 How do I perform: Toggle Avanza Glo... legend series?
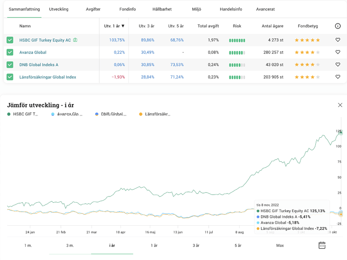pos(67,114)
